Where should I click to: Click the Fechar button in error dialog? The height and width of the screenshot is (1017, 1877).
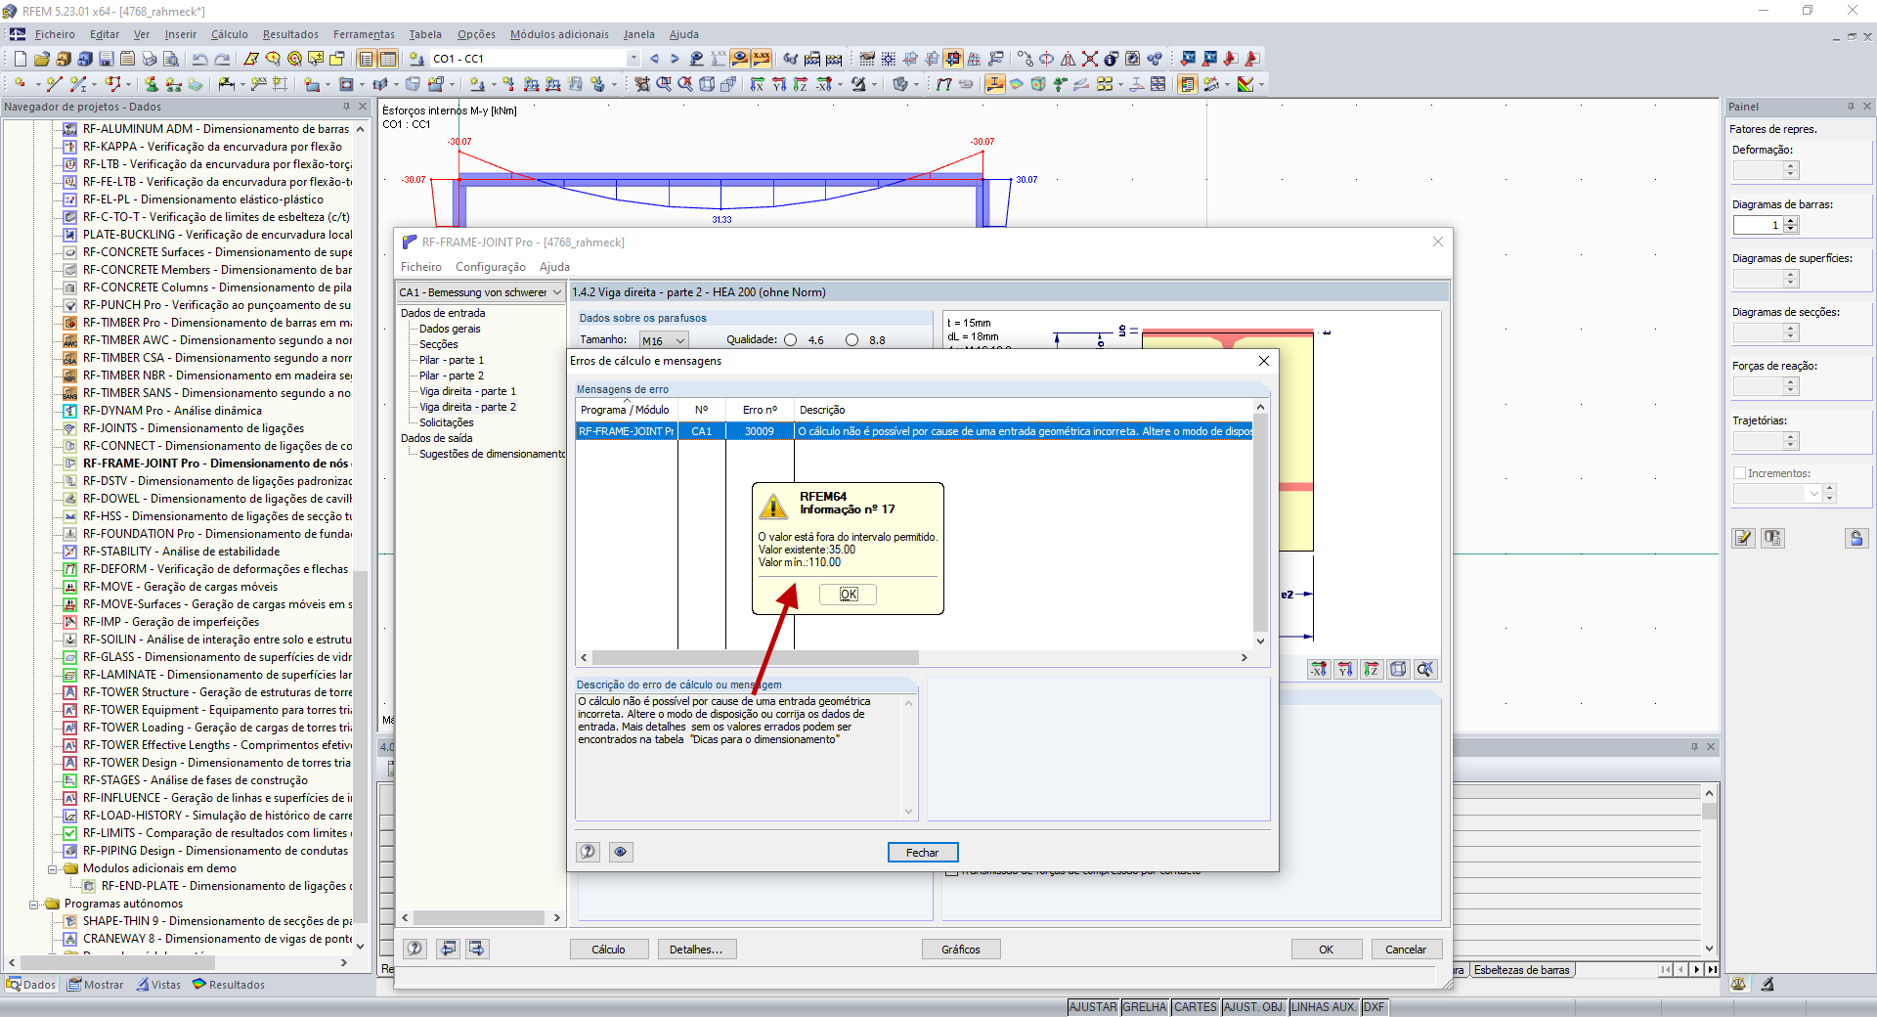922,853
